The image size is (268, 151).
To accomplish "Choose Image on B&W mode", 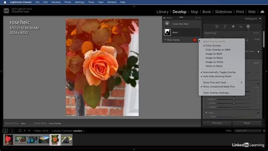I will tap(214, 54).
